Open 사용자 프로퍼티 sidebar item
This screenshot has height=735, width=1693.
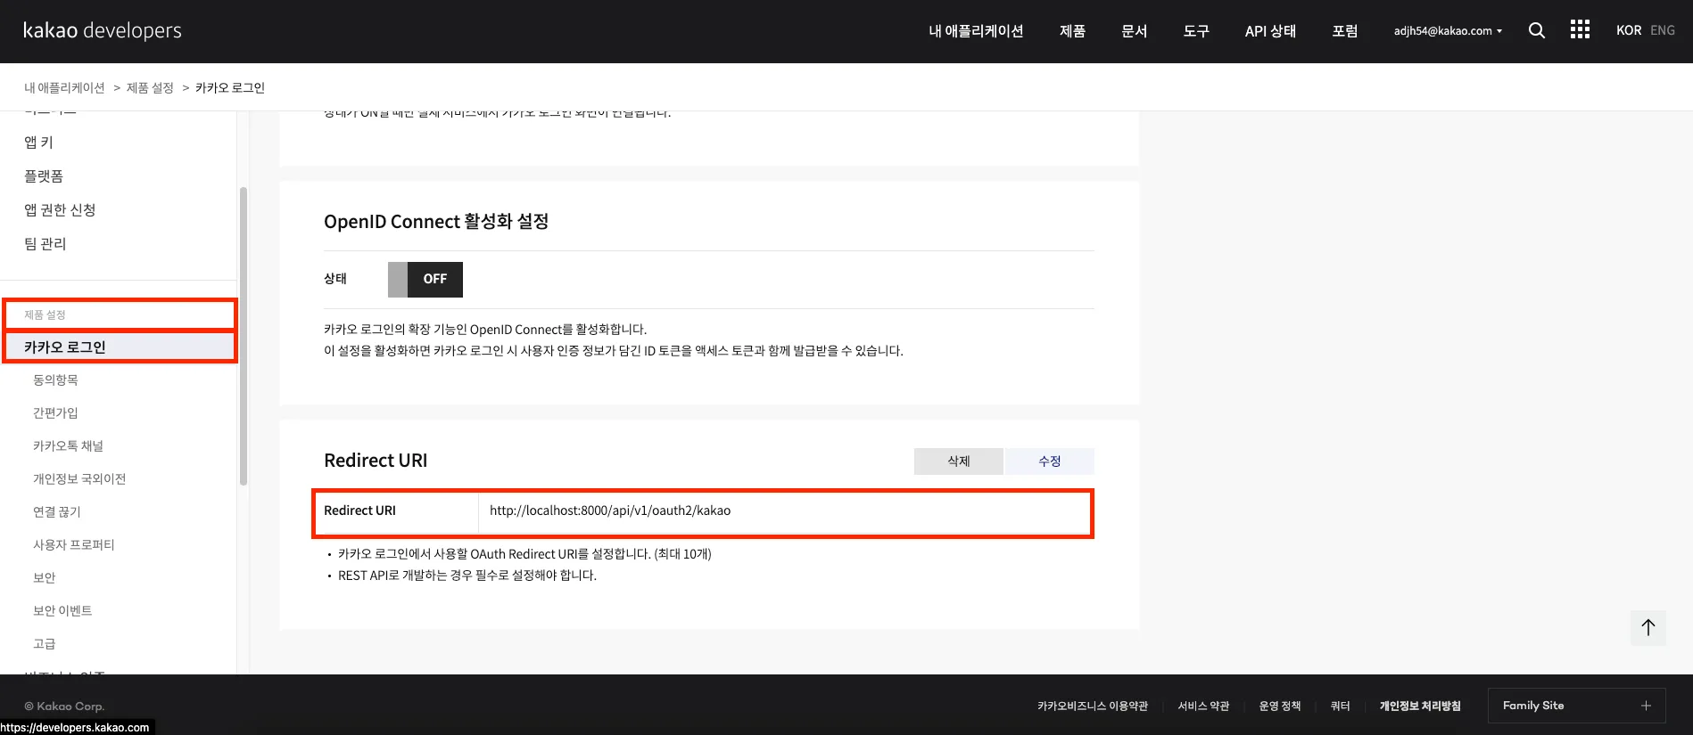74,544
